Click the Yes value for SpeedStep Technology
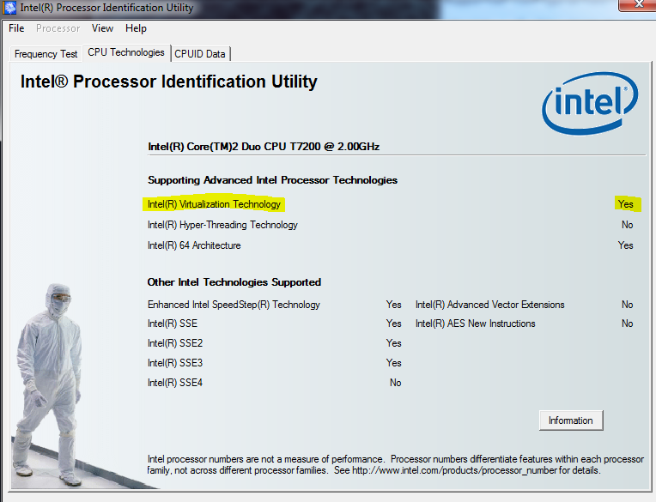 (x=393, y=305)
